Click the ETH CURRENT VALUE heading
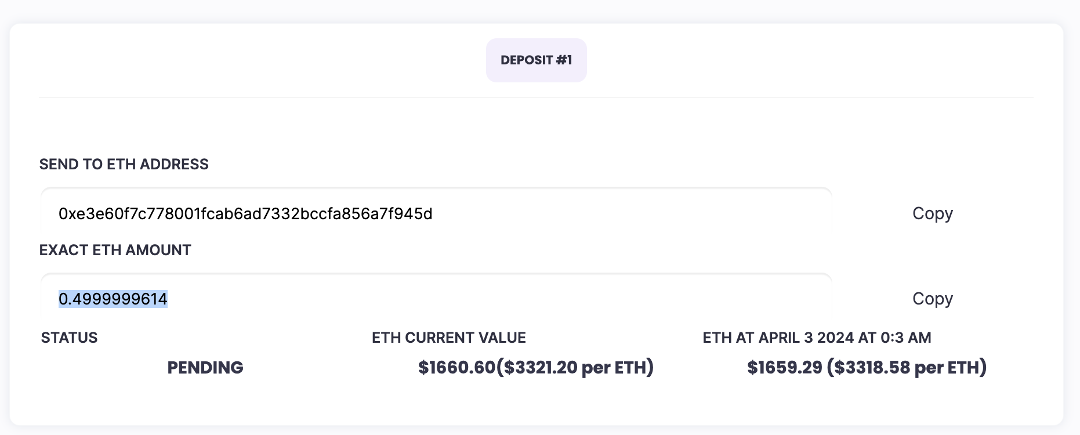 coord(448,338)
